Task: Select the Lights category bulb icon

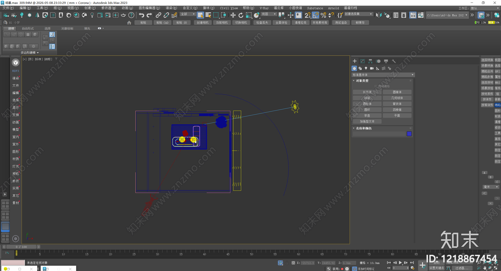Action: pos(366,68)
